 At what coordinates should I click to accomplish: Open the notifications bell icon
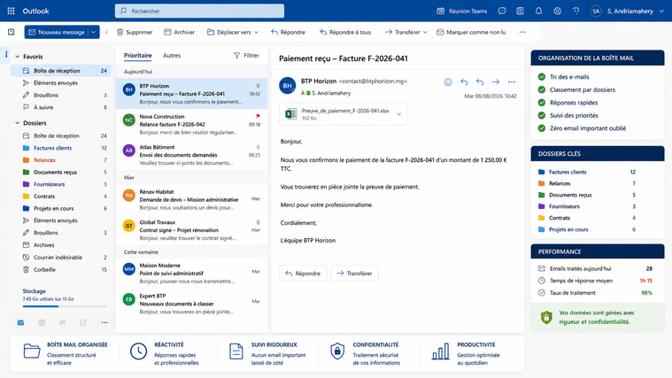point(538,11)
